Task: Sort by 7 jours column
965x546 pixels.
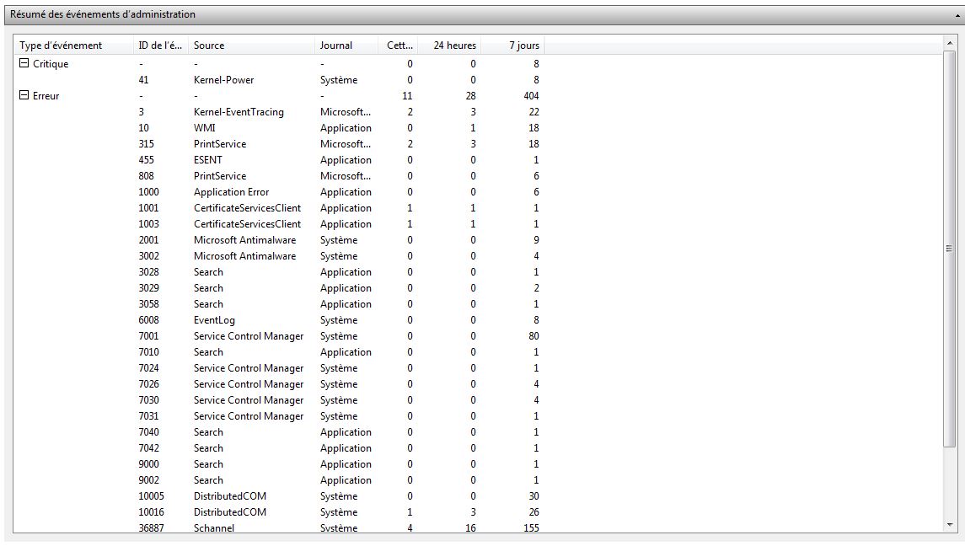Action: (x=523, y=45)
